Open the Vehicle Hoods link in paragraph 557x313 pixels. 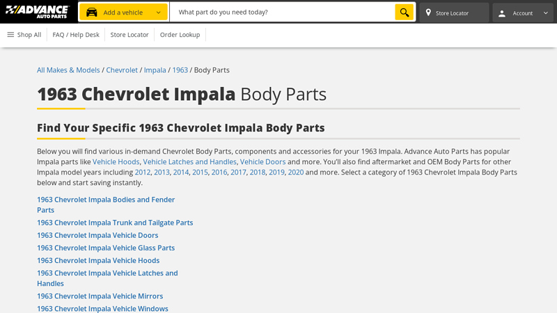click(116, 162)
